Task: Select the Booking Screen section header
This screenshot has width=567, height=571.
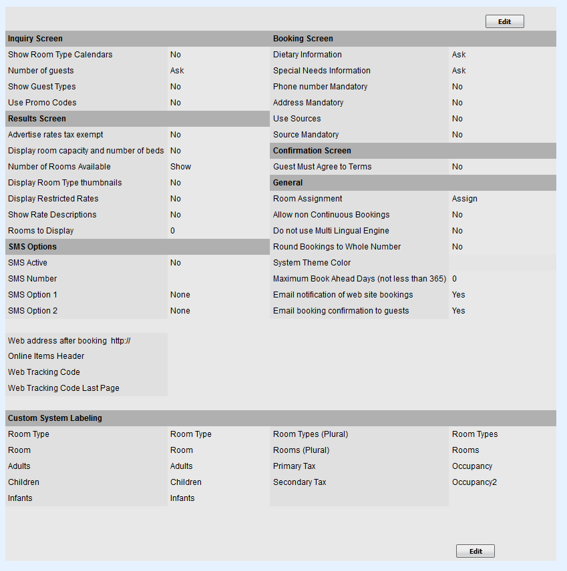Action: tap(303, 39)
